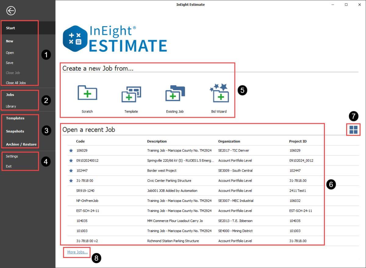Image resolution: width=366 pixels, height=268 pixels.
Task: Select MM Commerce Flour Loadout Carry Jo
Action: 175,221
